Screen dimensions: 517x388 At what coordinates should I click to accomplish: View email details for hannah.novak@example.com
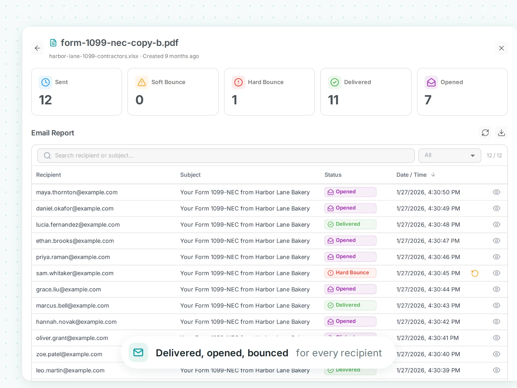pos(496,321)
